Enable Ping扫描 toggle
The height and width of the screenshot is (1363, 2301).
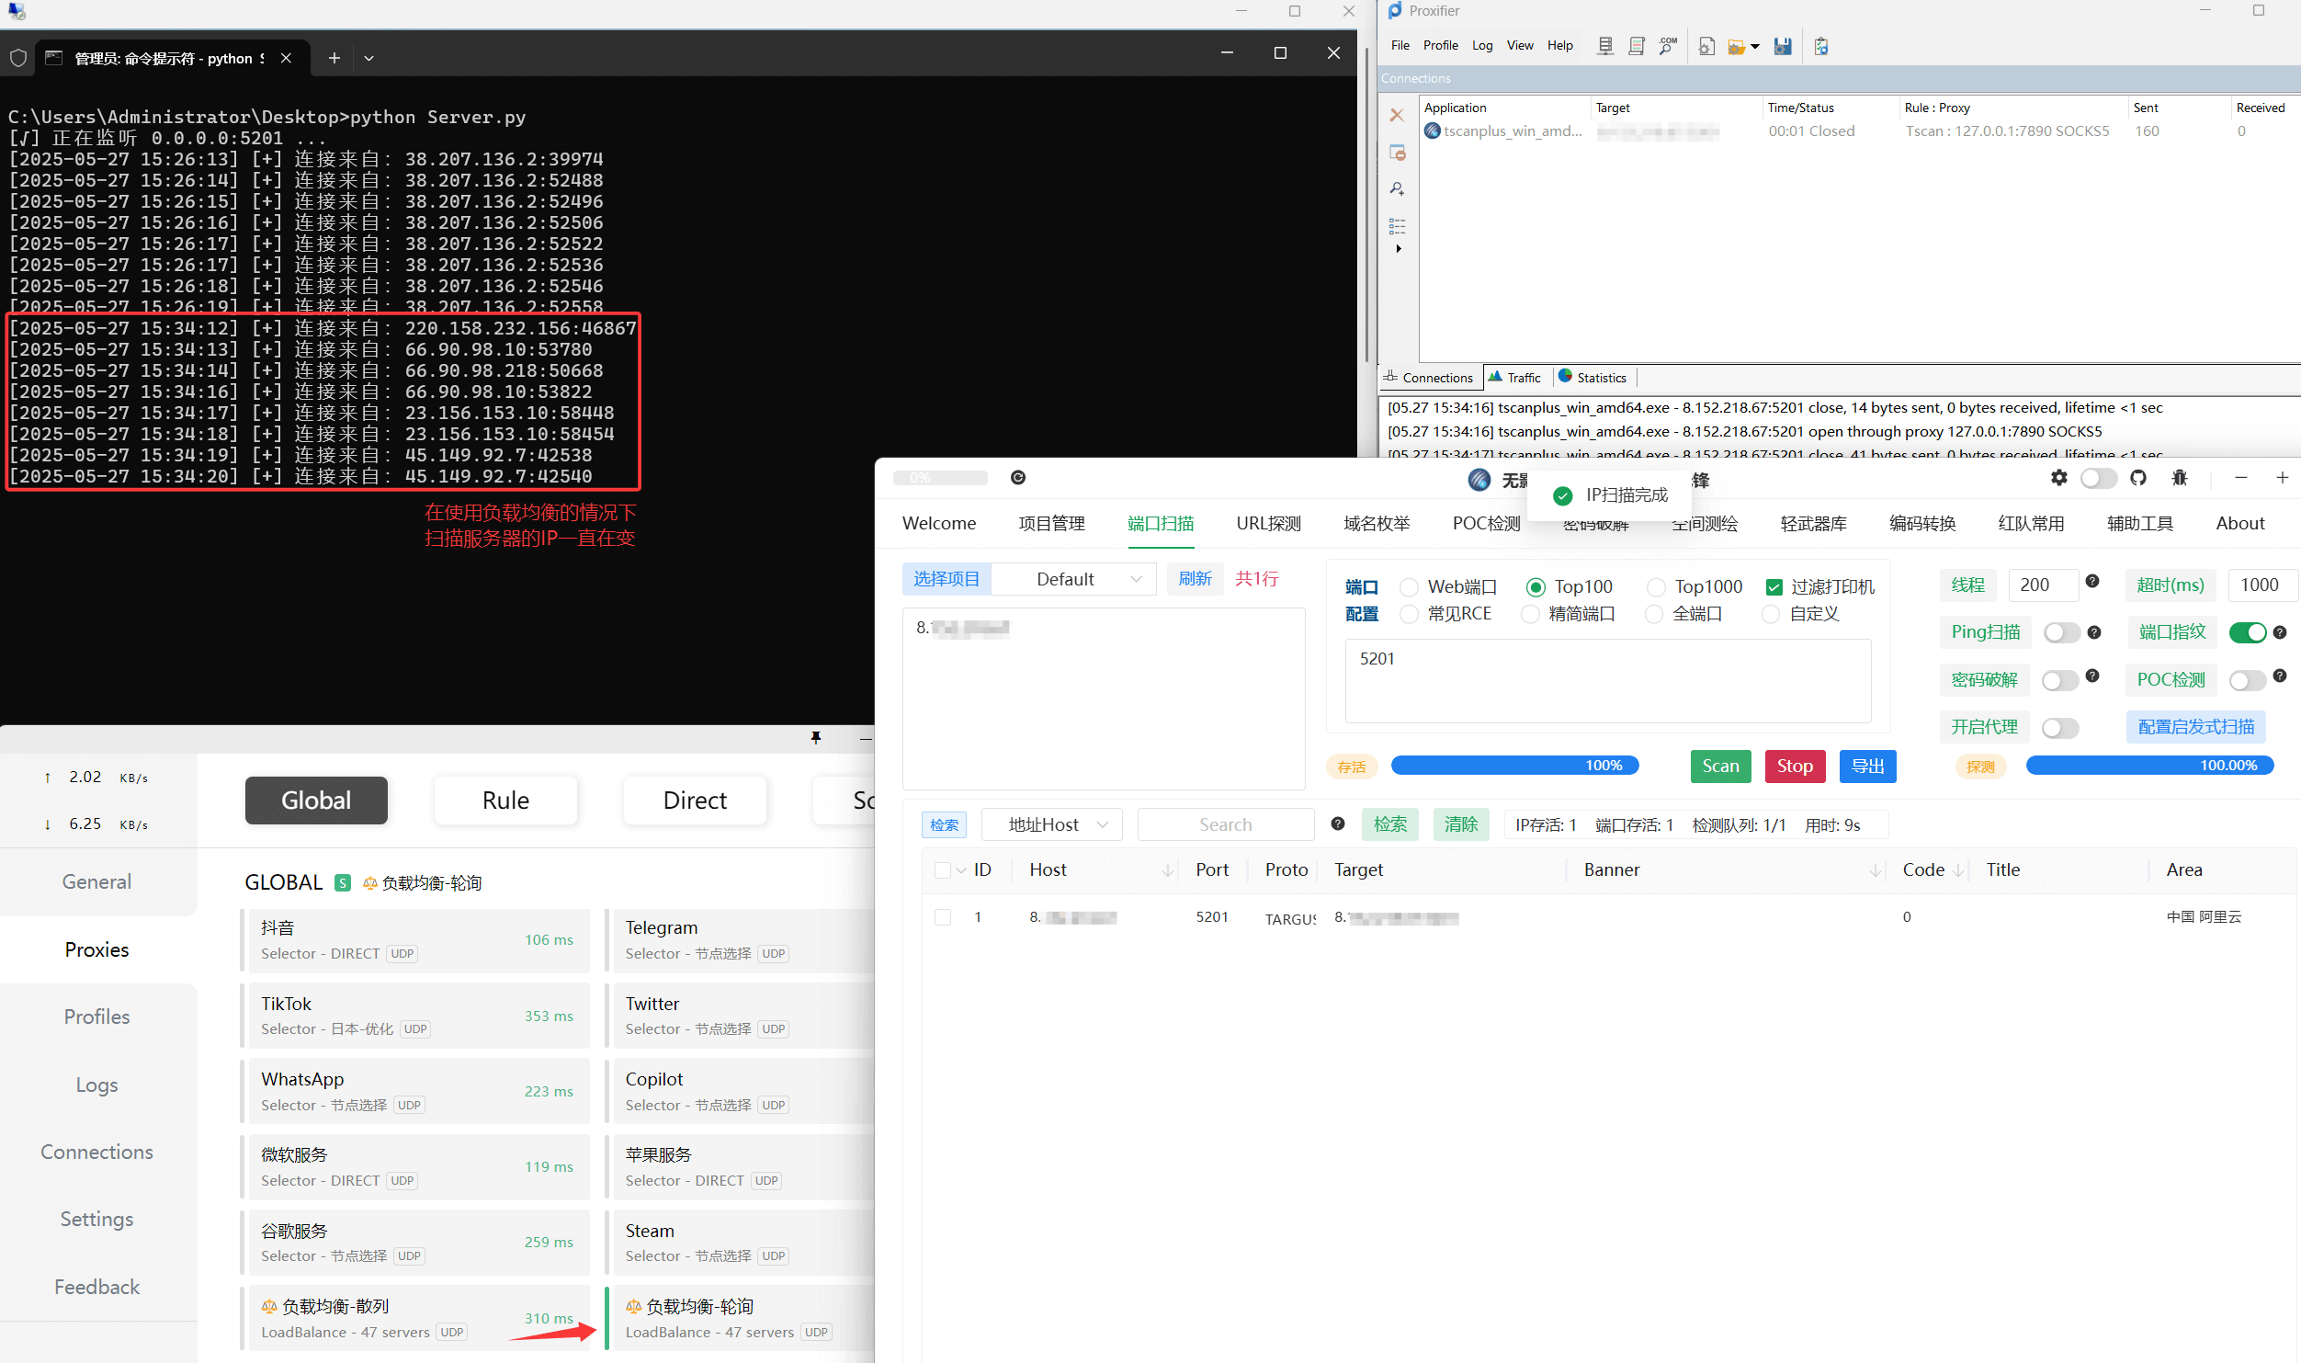point(2061,632)
